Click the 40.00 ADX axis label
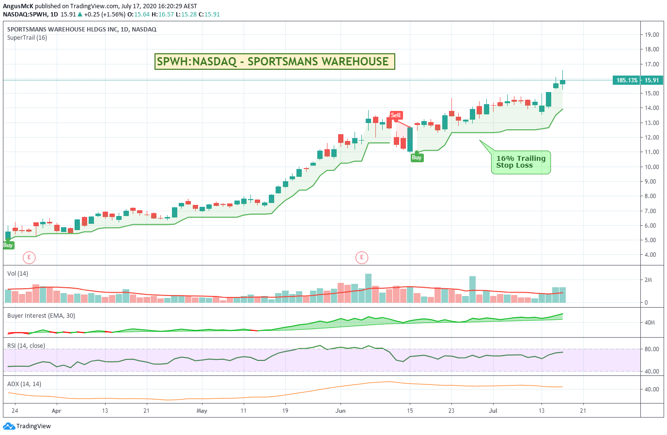Screen dimensions: 667x435 tap(651, 389)
